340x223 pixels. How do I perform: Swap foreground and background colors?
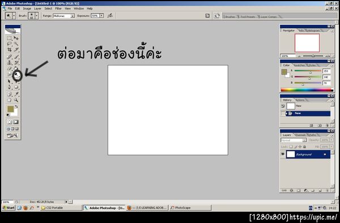[x=16, y=107]
